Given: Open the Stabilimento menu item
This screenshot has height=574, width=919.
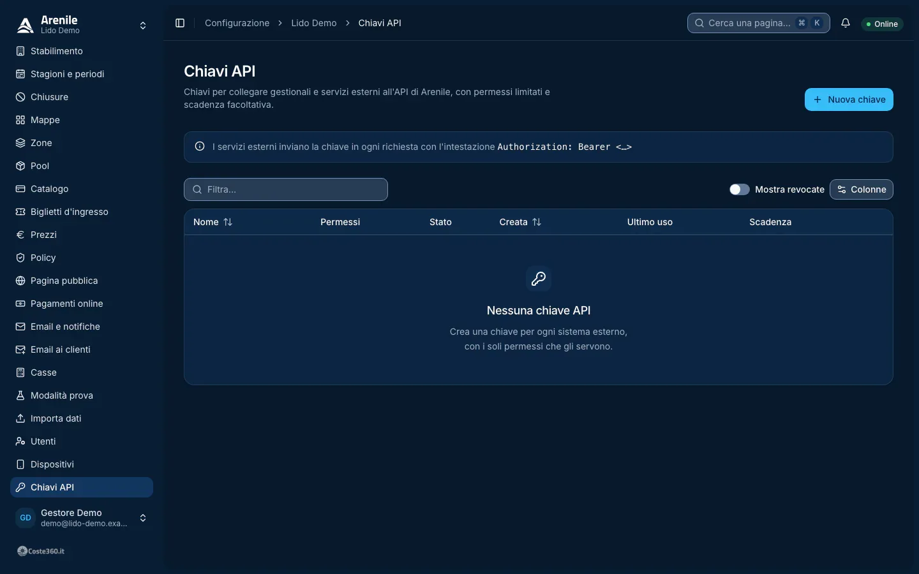Looking at the screenshot, I should (82, 51).
